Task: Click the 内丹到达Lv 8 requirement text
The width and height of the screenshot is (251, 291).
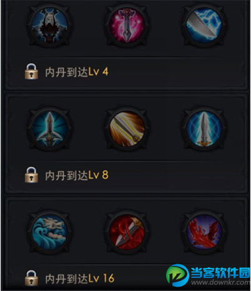Action: 77,175
